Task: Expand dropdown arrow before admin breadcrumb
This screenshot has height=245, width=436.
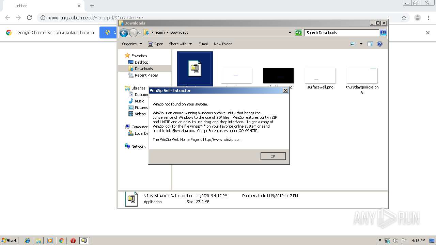Action: (x=152, y=33)
